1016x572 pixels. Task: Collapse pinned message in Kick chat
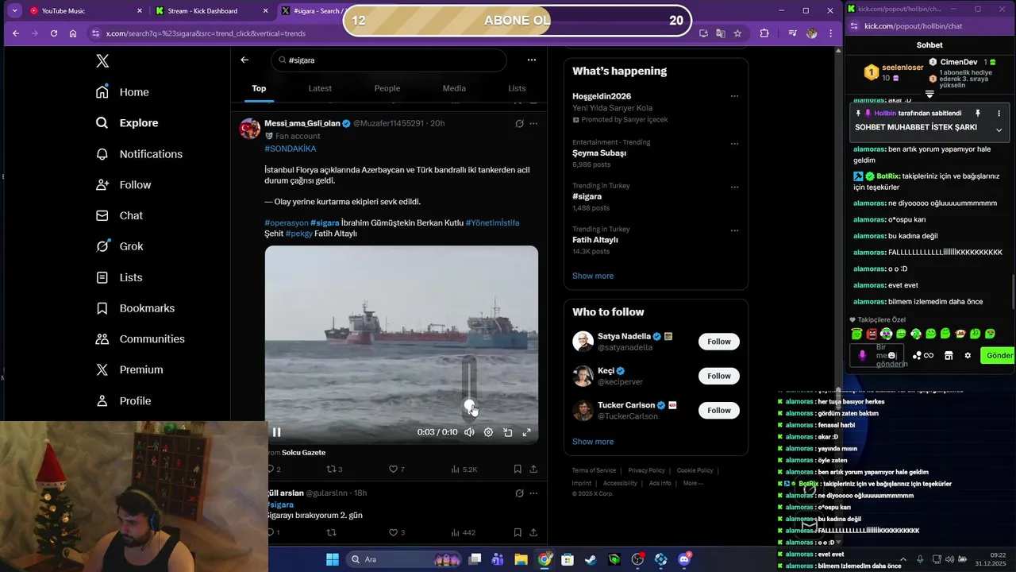[999, 130]
